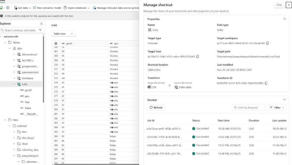Open the Get data dropdown
The height and width of the screenshot is (165, 292).
[x=22, y=8]
